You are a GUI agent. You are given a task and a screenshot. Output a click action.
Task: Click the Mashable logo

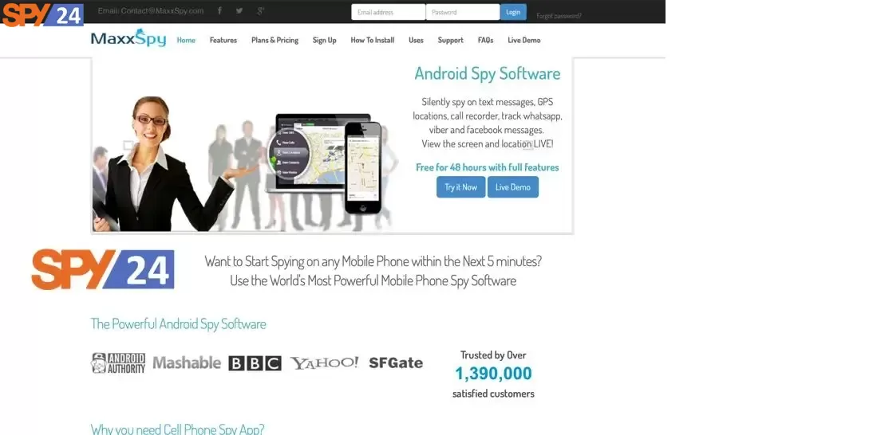pyautogui.click(x=187, y=363)
